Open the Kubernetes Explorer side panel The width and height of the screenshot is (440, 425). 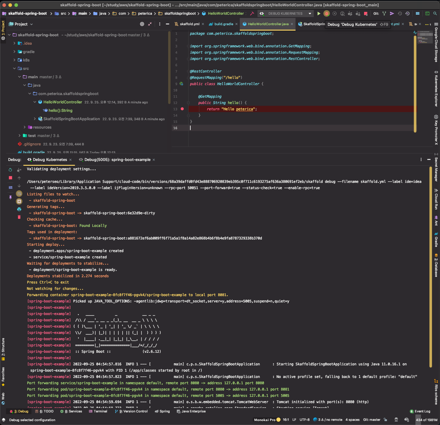436,88
